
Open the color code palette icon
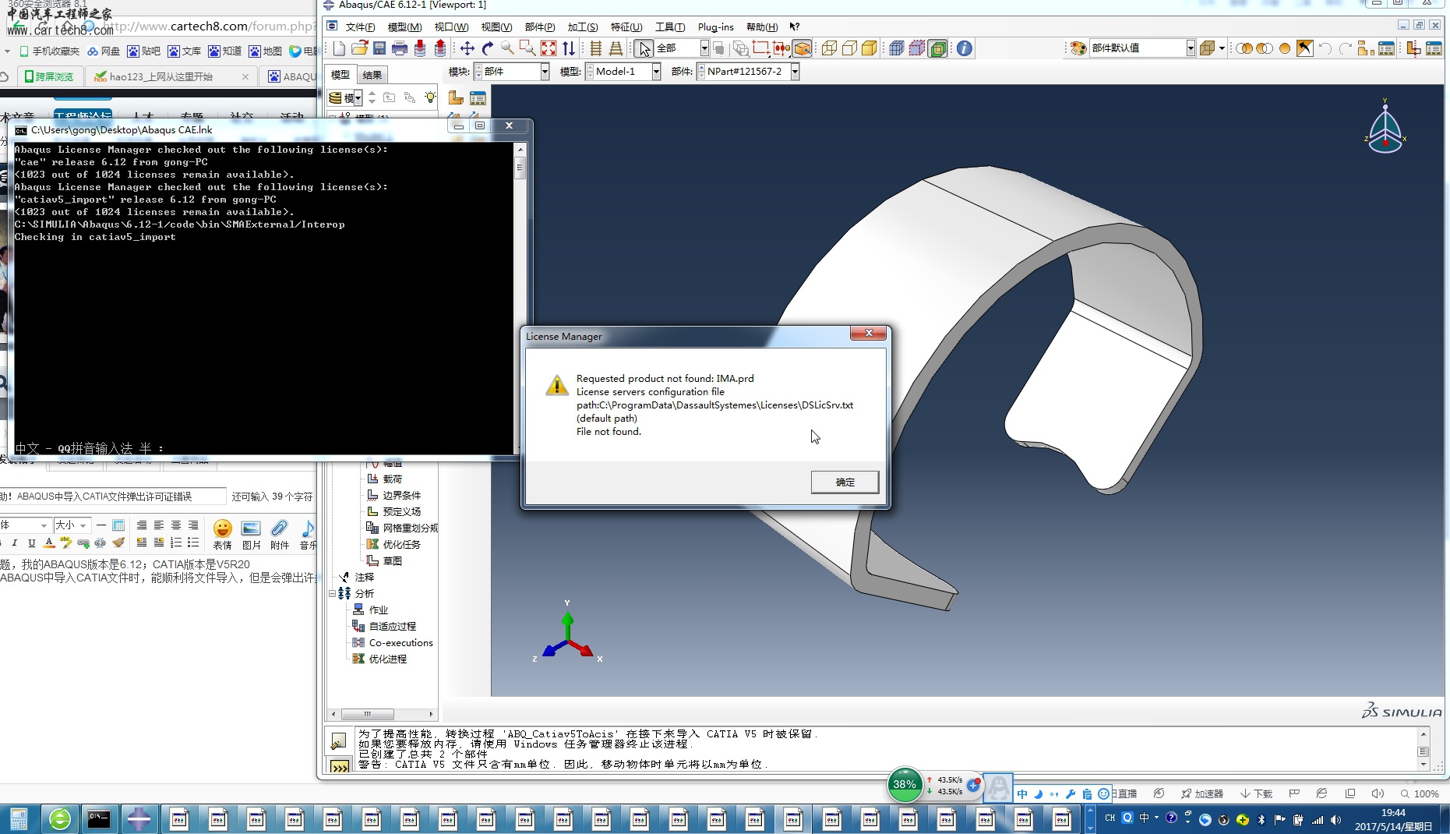(x=1078, y=48)
